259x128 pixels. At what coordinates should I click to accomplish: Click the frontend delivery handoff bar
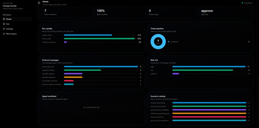[101, 84]
